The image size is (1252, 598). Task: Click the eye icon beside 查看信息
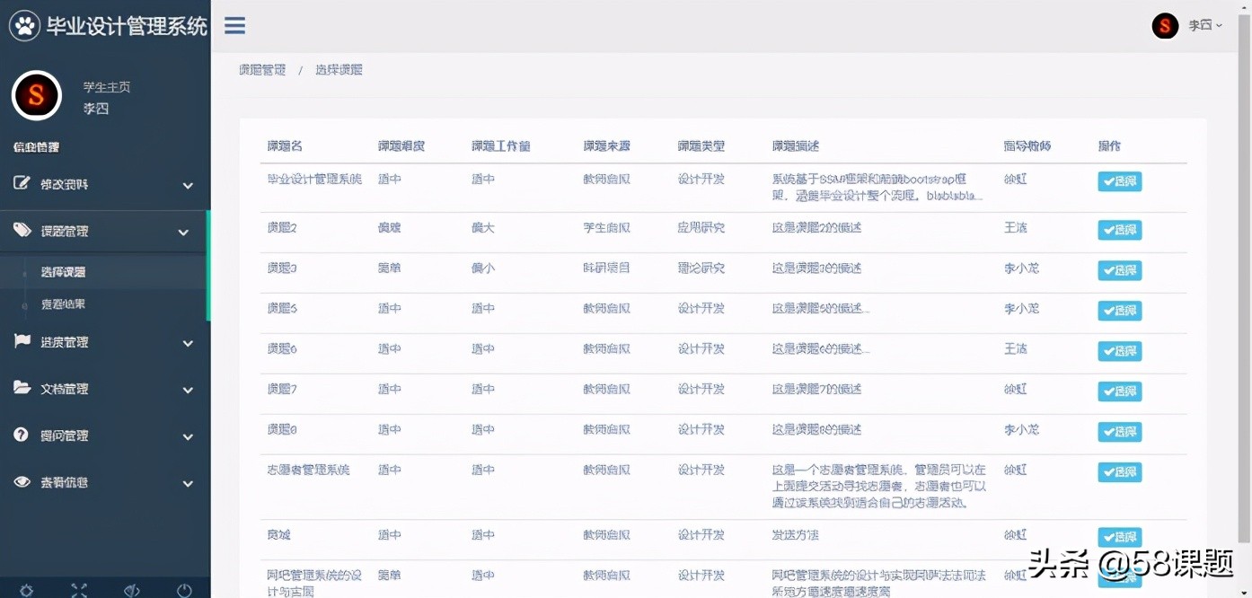click(x=22, y=482)
